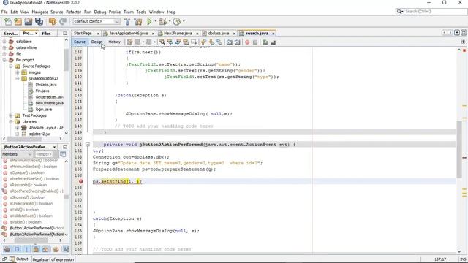468x263 pixels.
Task: Toggle the Source view button
Action: 80,42
